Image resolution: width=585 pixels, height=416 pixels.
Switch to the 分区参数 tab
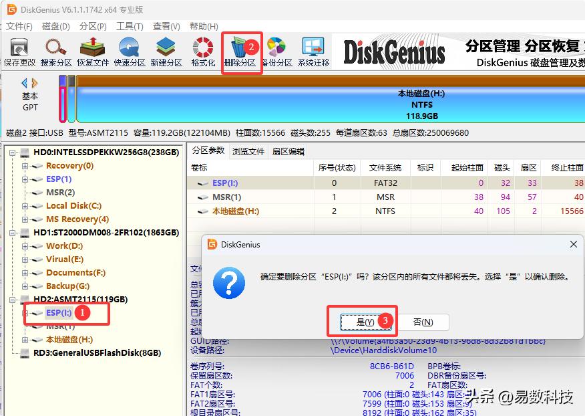(x=208, y=150)
